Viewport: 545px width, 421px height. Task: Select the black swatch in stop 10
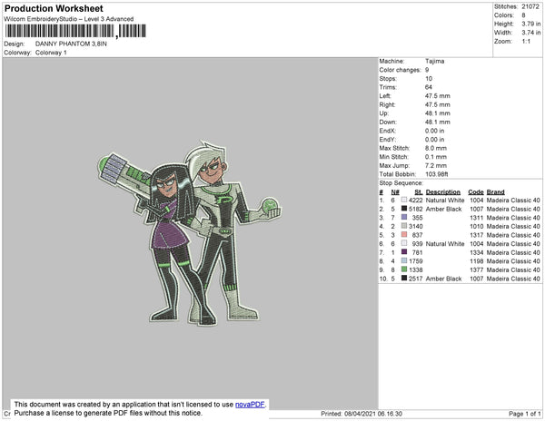[404, 278]
